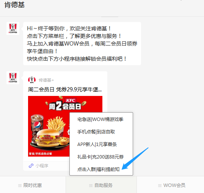Click the hamburger icon beside 限时优惠
The height and width of the screenshot is (193, 204).
coord(20,185)
